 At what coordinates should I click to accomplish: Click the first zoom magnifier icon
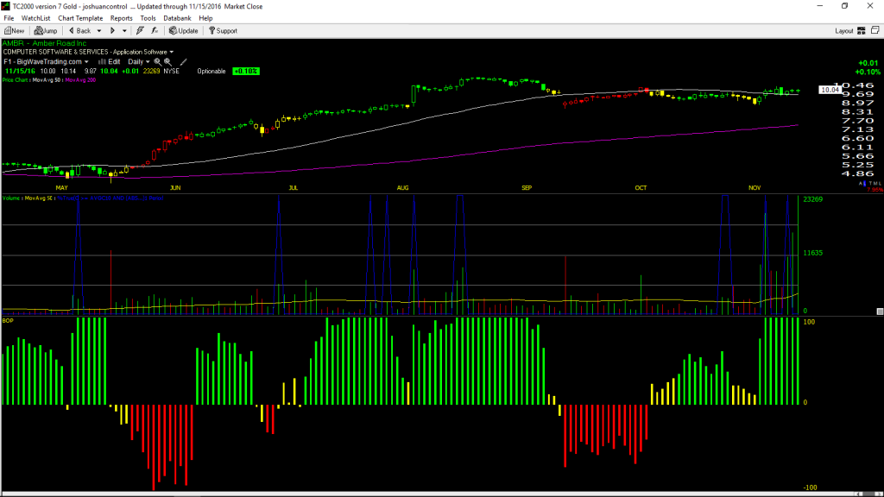coord(157,62)
